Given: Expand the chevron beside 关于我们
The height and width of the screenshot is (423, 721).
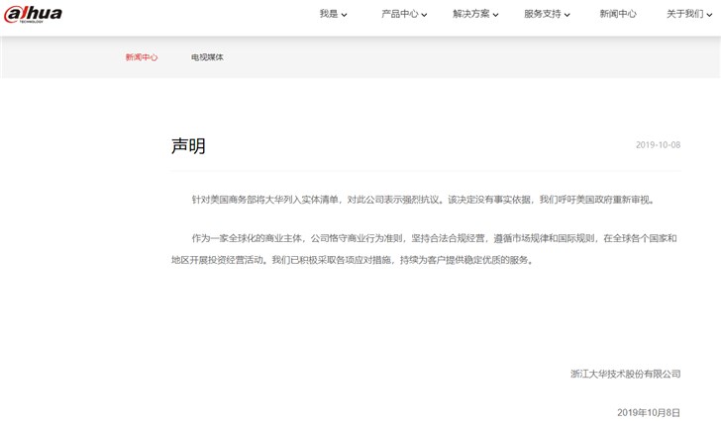Looking at the screenshot, I should (x=710, y=15).
